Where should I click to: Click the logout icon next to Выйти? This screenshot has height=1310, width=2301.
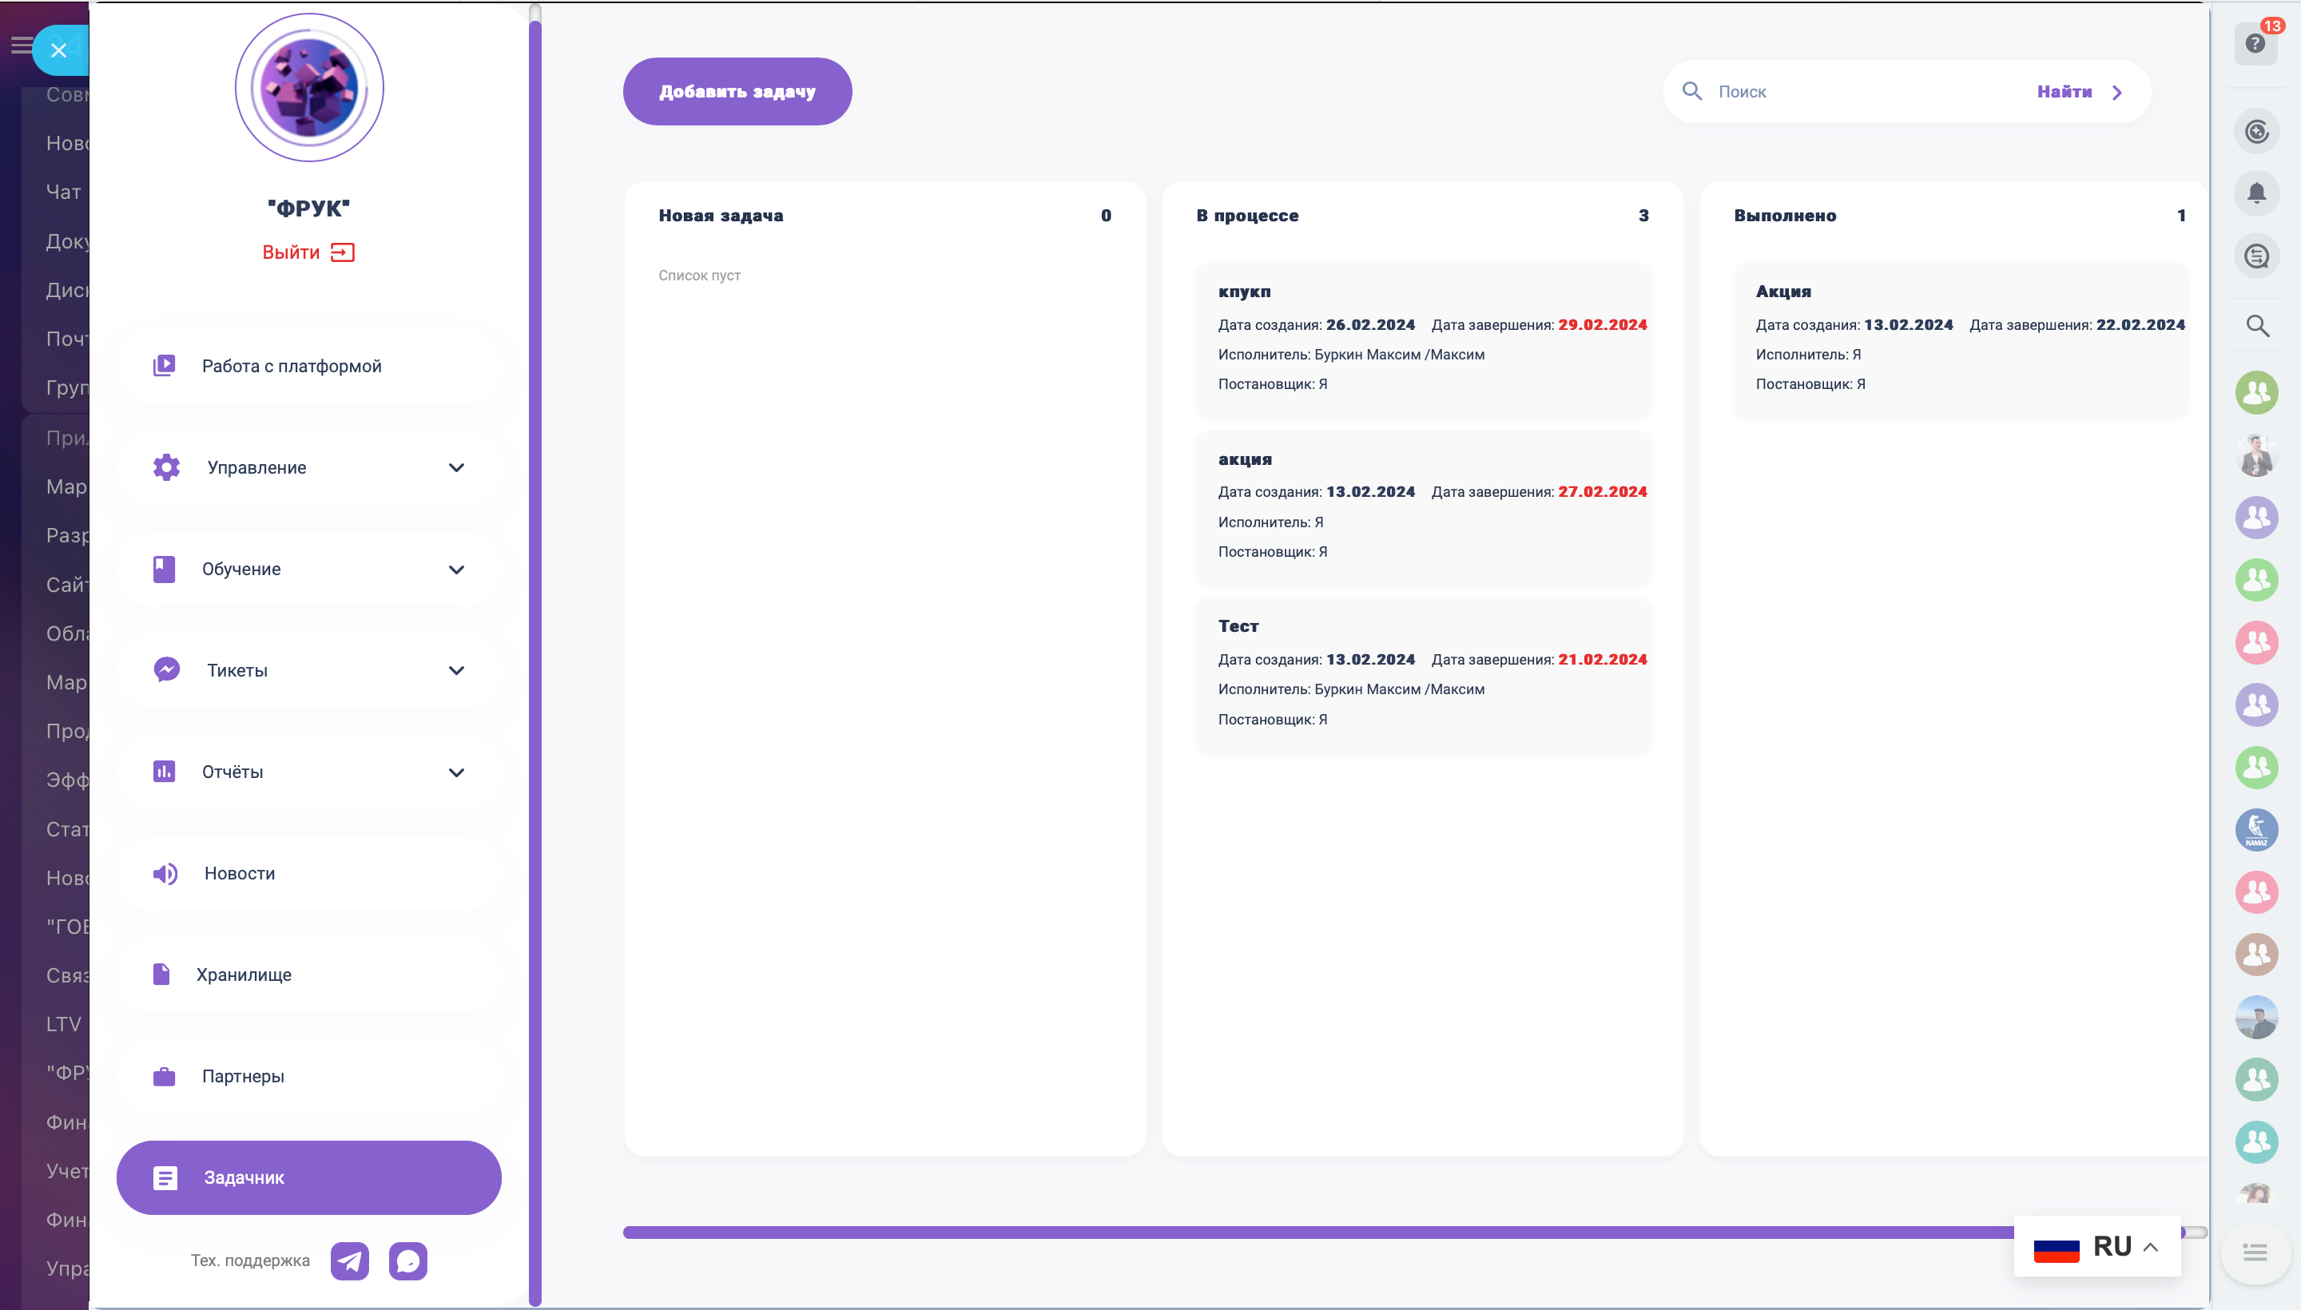coord(343,253)
